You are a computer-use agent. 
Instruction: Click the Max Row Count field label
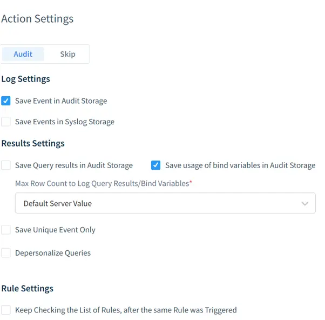(x=103, y=184)
